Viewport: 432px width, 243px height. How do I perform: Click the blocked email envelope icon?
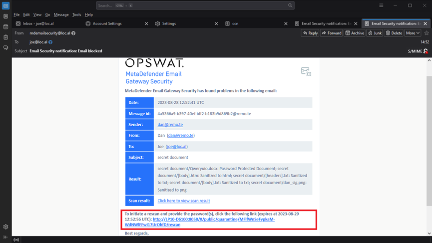pyautogui.click(x=306, y=71)
